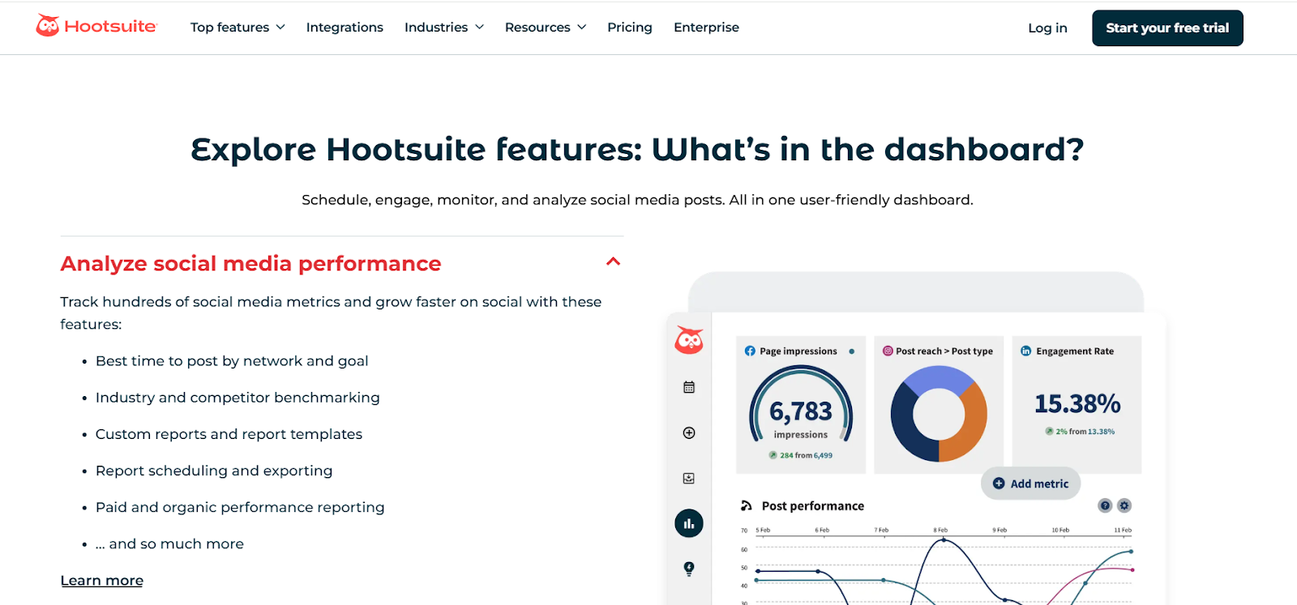Click the Hootsuite owl logo in header

coord(48,26)
